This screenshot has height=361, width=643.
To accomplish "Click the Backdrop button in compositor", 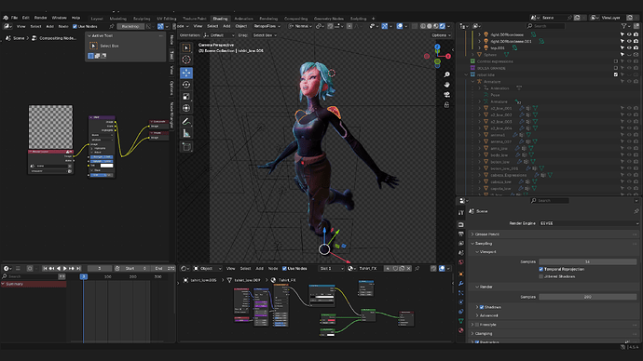I will [x=130, y=26].
